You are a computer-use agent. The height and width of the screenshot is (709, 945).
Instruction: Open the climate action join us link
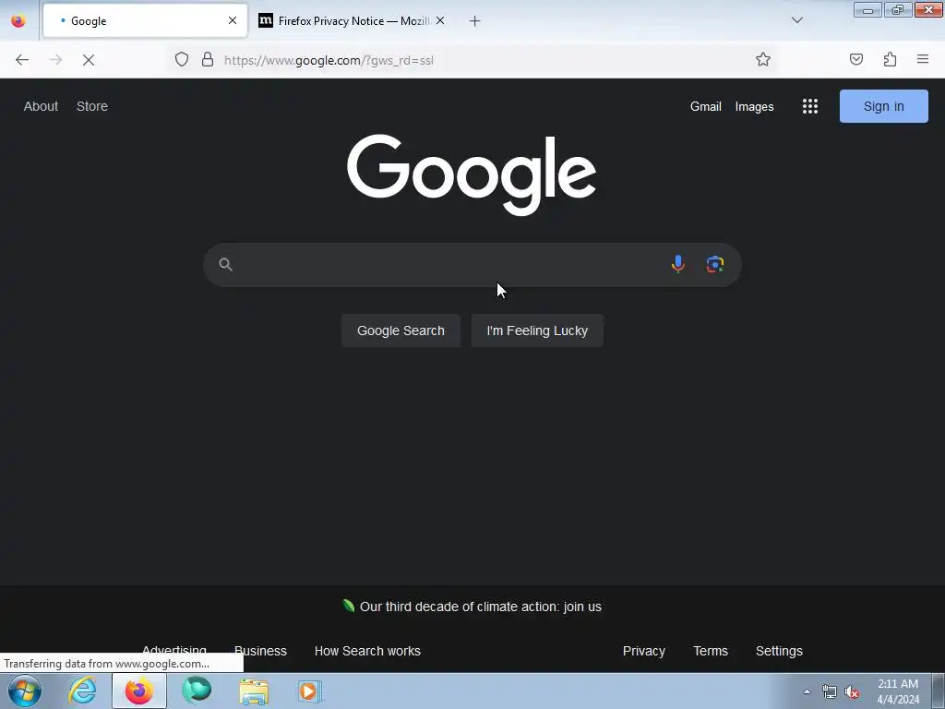point(480,607)
